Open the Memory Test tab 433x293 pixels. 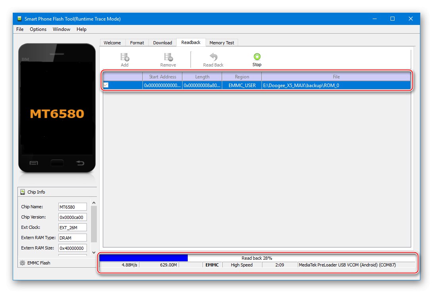(x=222, y=43)
